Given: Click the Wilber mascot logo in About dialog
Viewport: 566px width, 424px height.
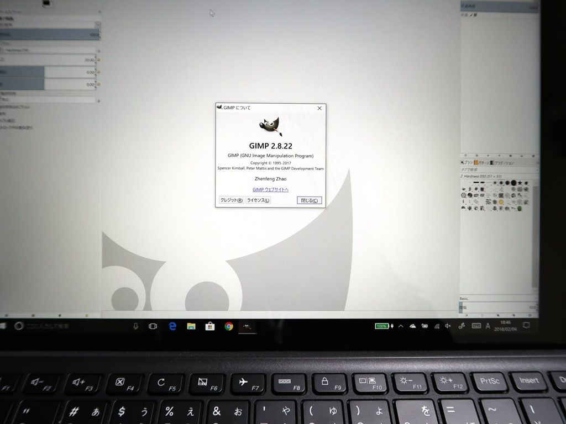Looking at the screenshot, I should (x=270, y=126).
